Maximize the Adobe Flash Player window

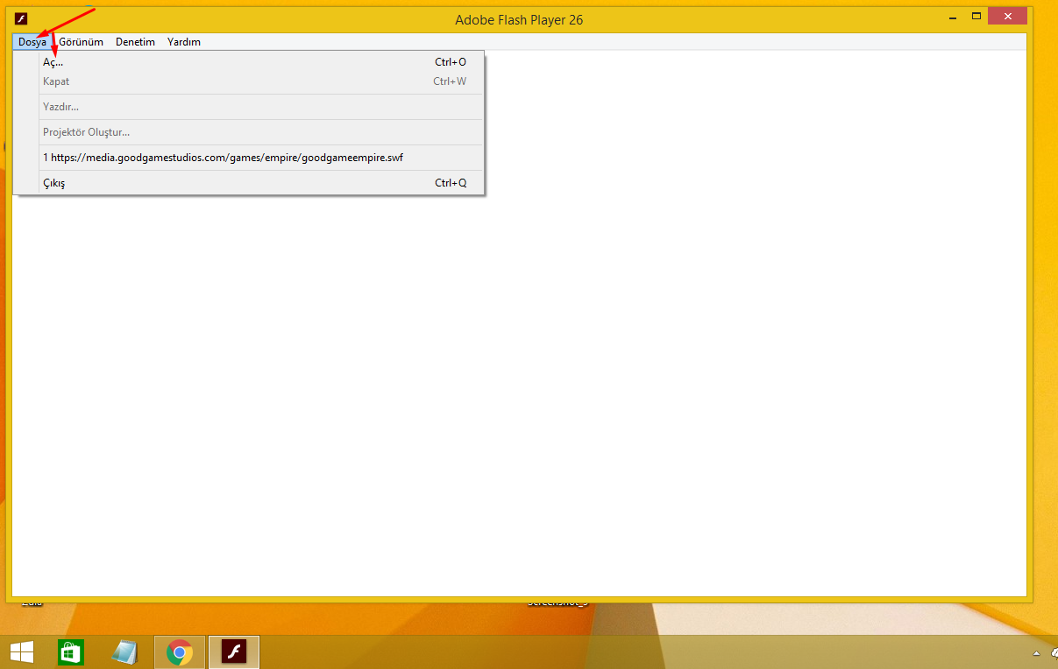[x=976, y=17]
